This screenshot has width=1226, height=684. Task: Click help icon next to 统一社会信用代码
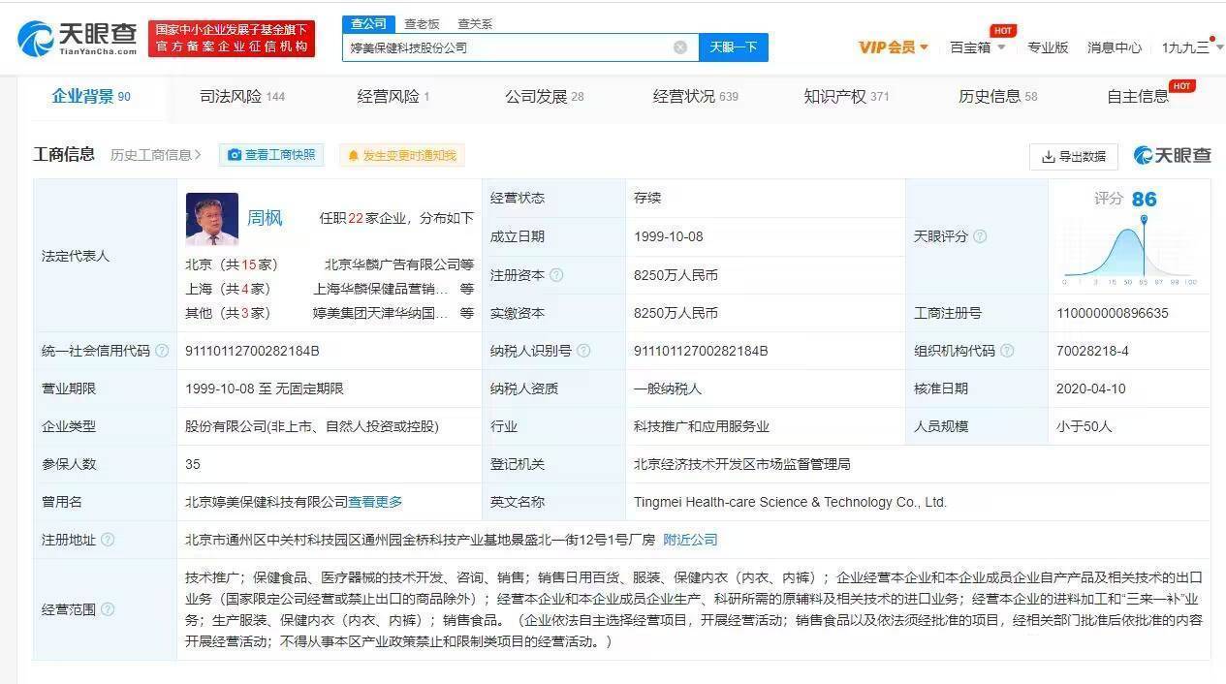162,351
